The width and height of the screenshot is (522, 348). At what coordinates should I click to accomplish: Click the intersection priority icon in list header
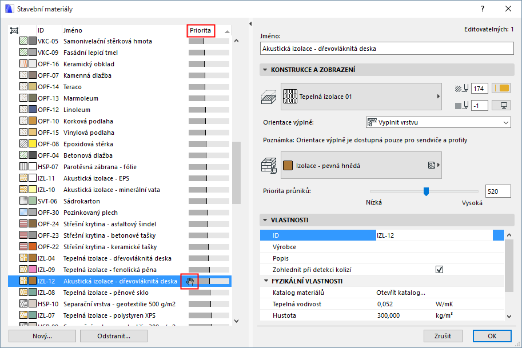pos(14,31)
